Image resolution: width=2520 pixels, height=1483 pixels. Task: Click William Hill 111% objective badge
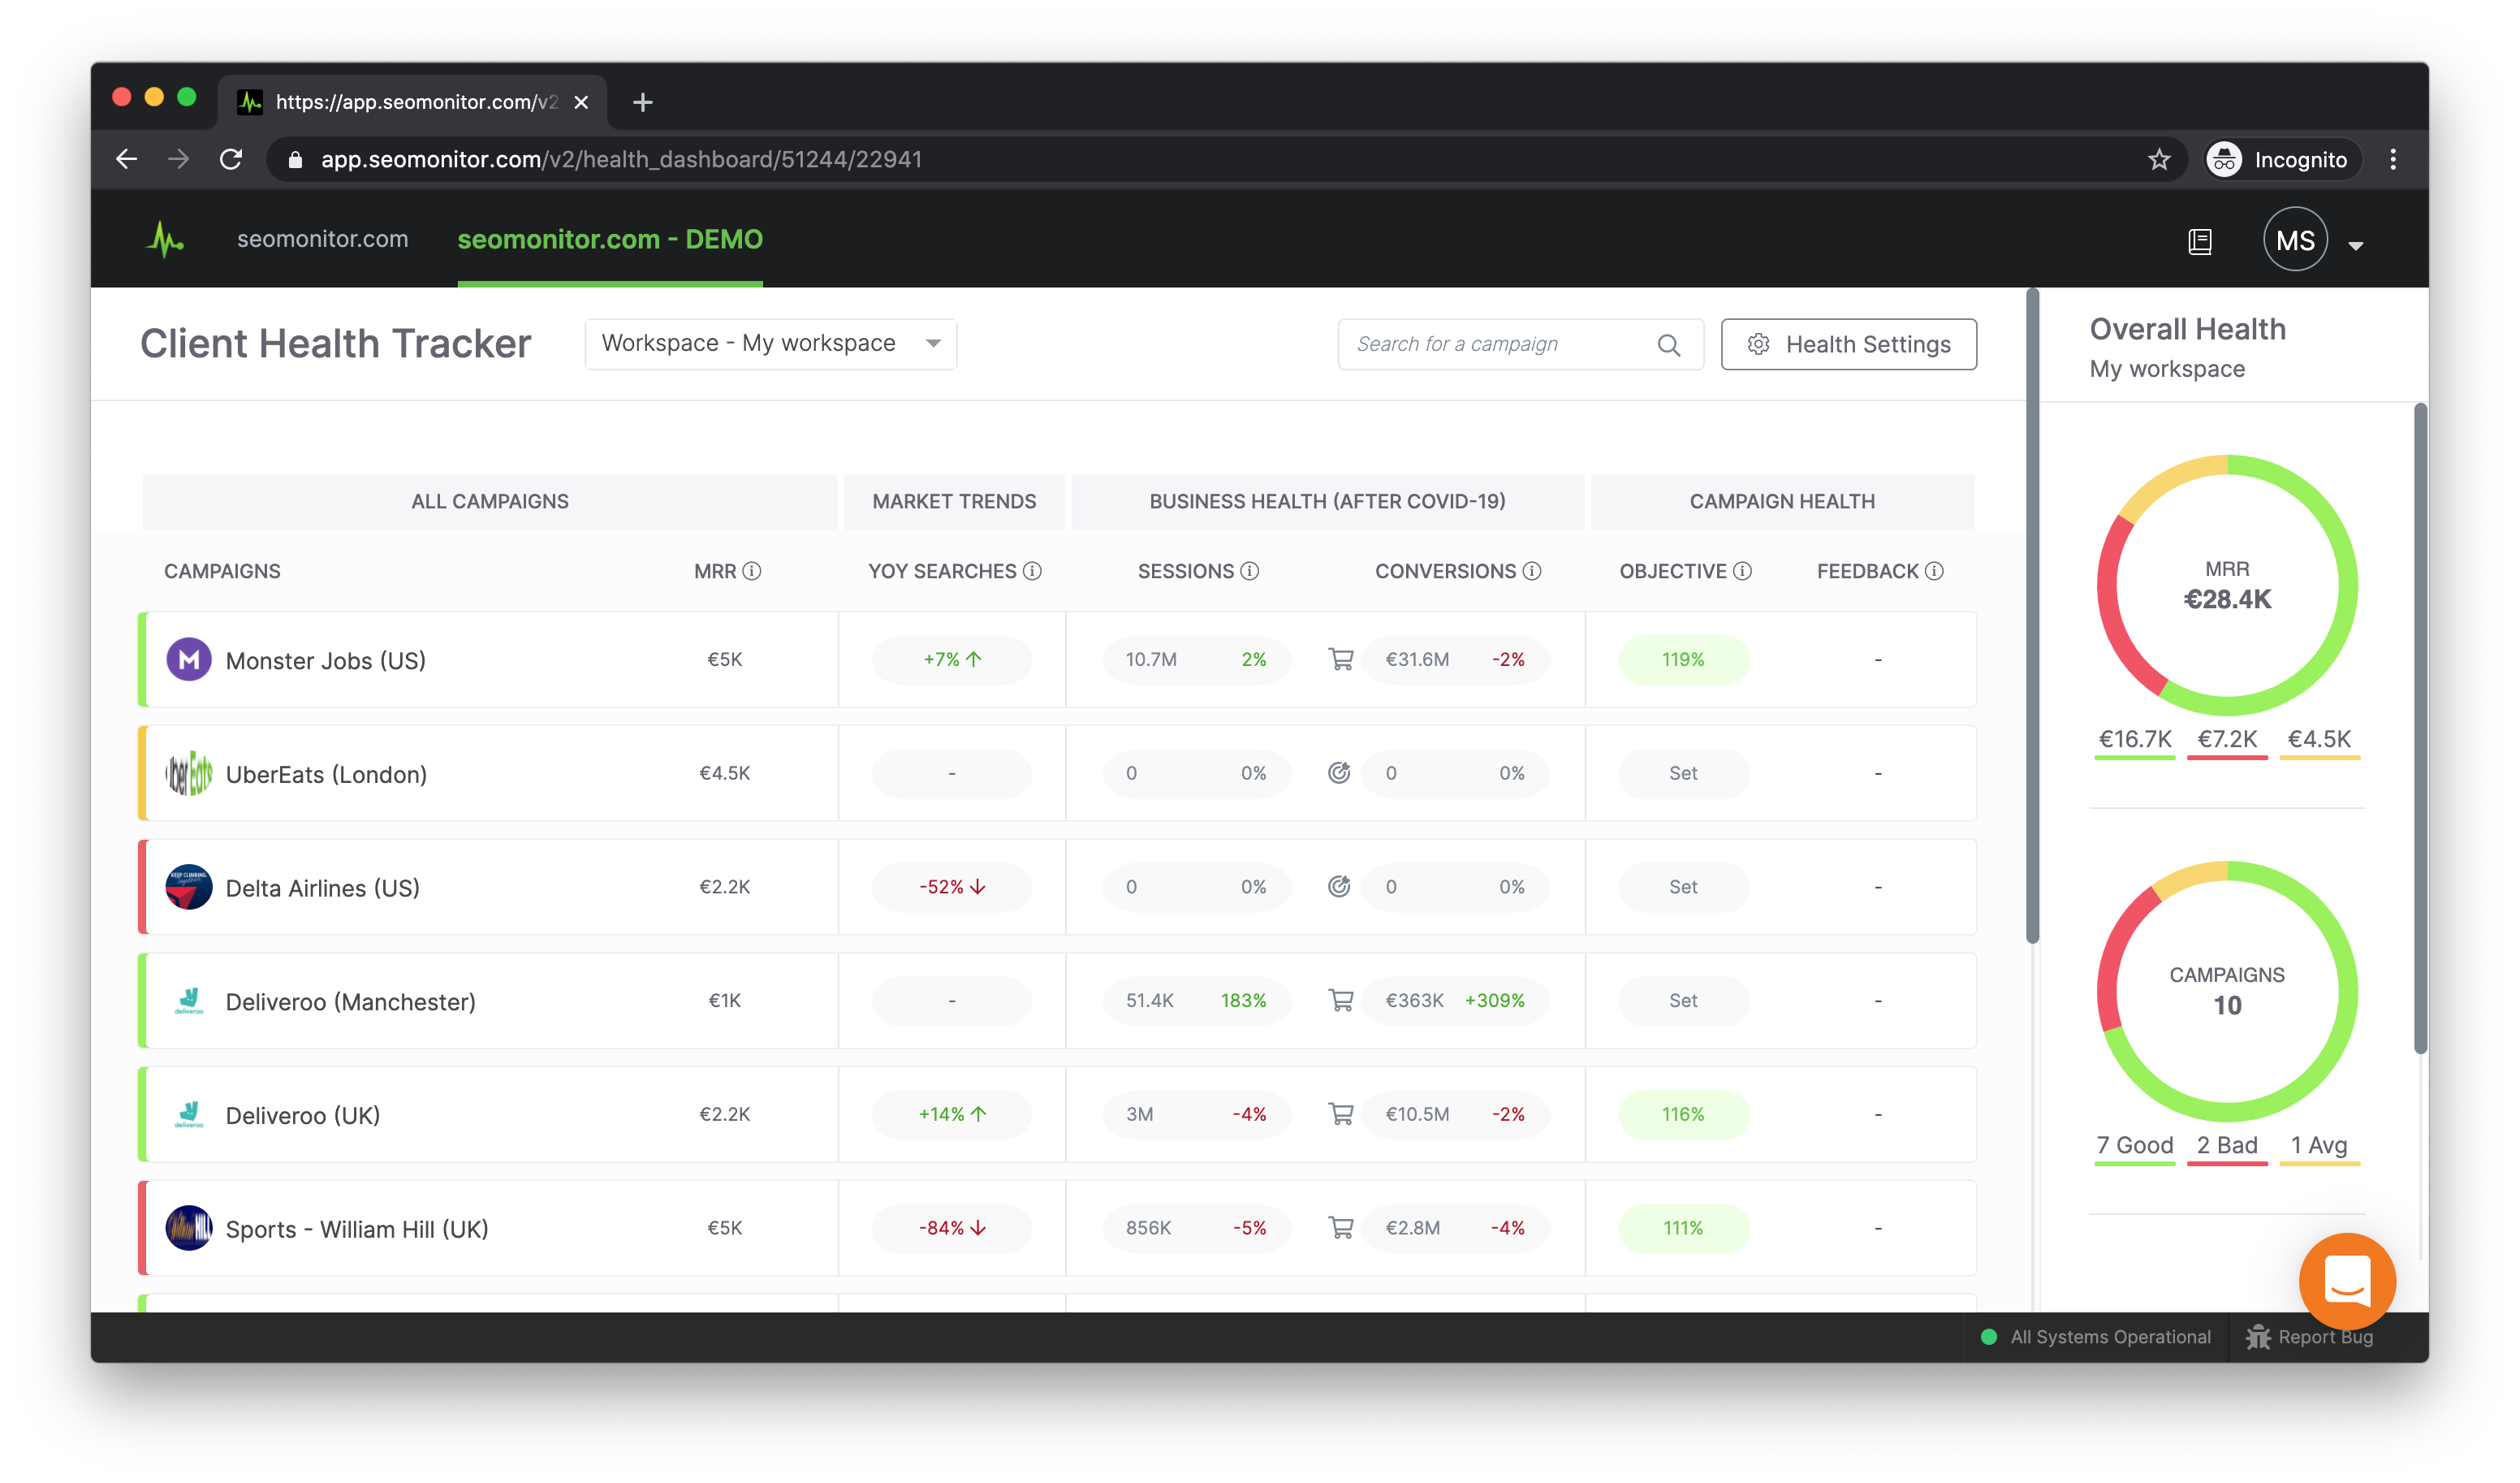[x=1683, y=1228]
